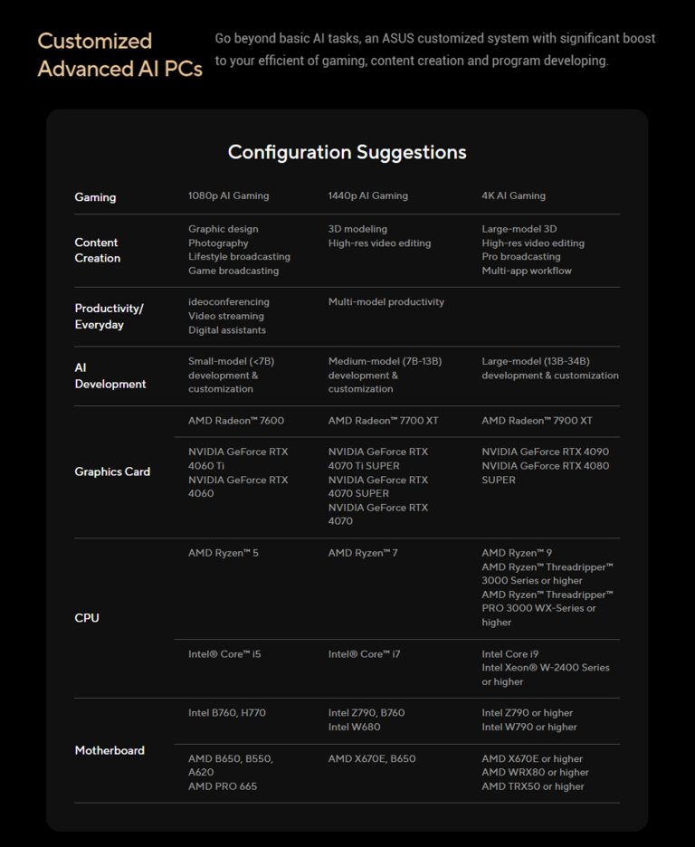695x847 pixels.
Task: Click the AMD Radeon 7600 entry
Action: point(236,420)
